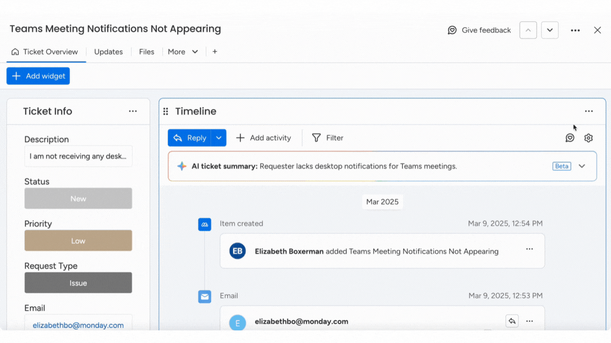
Task: Select the email sender name elizabethbo@monday.com
Action: pos(302,322)
